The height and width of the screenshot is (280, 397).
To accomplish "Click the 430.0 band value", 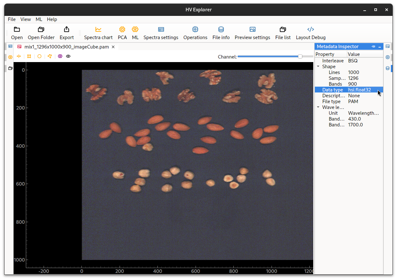I will coord(354,119).
